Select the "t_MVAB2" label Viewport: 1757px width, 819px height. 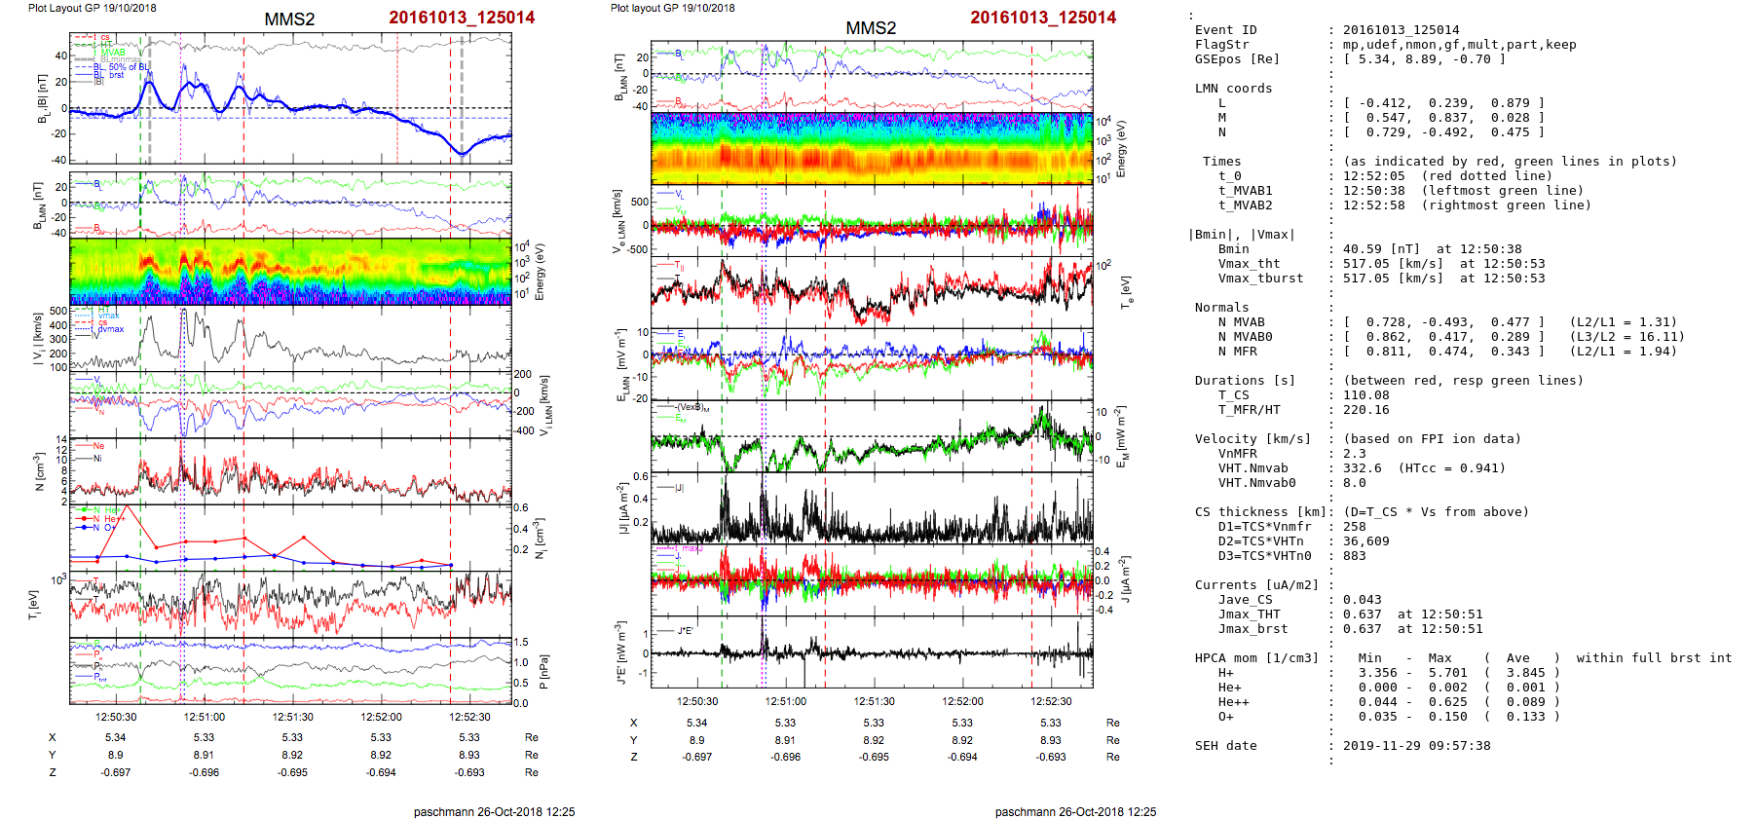point(1245,205)
